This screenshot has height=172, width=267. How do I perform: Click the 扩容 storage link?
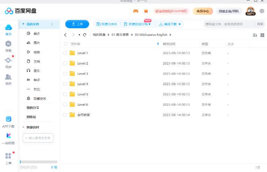[x=54, y=167]
